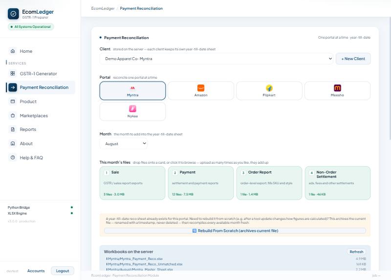Click the Rebuild From Scratch archive icon
391x280 pixels.
pyautogui.click(x=195, y=231)
